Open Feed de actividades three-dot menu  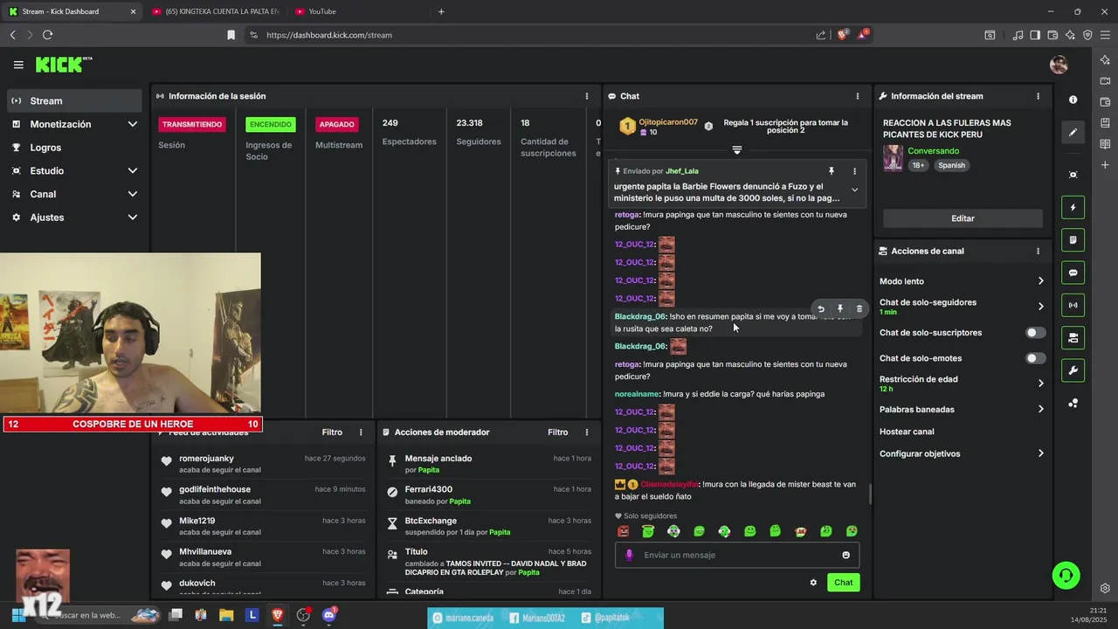(x=361, y=432)
